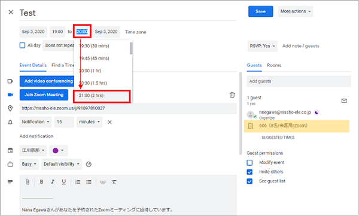Insert a numbered list
The image size is (359, 216).
coord(78,182)
